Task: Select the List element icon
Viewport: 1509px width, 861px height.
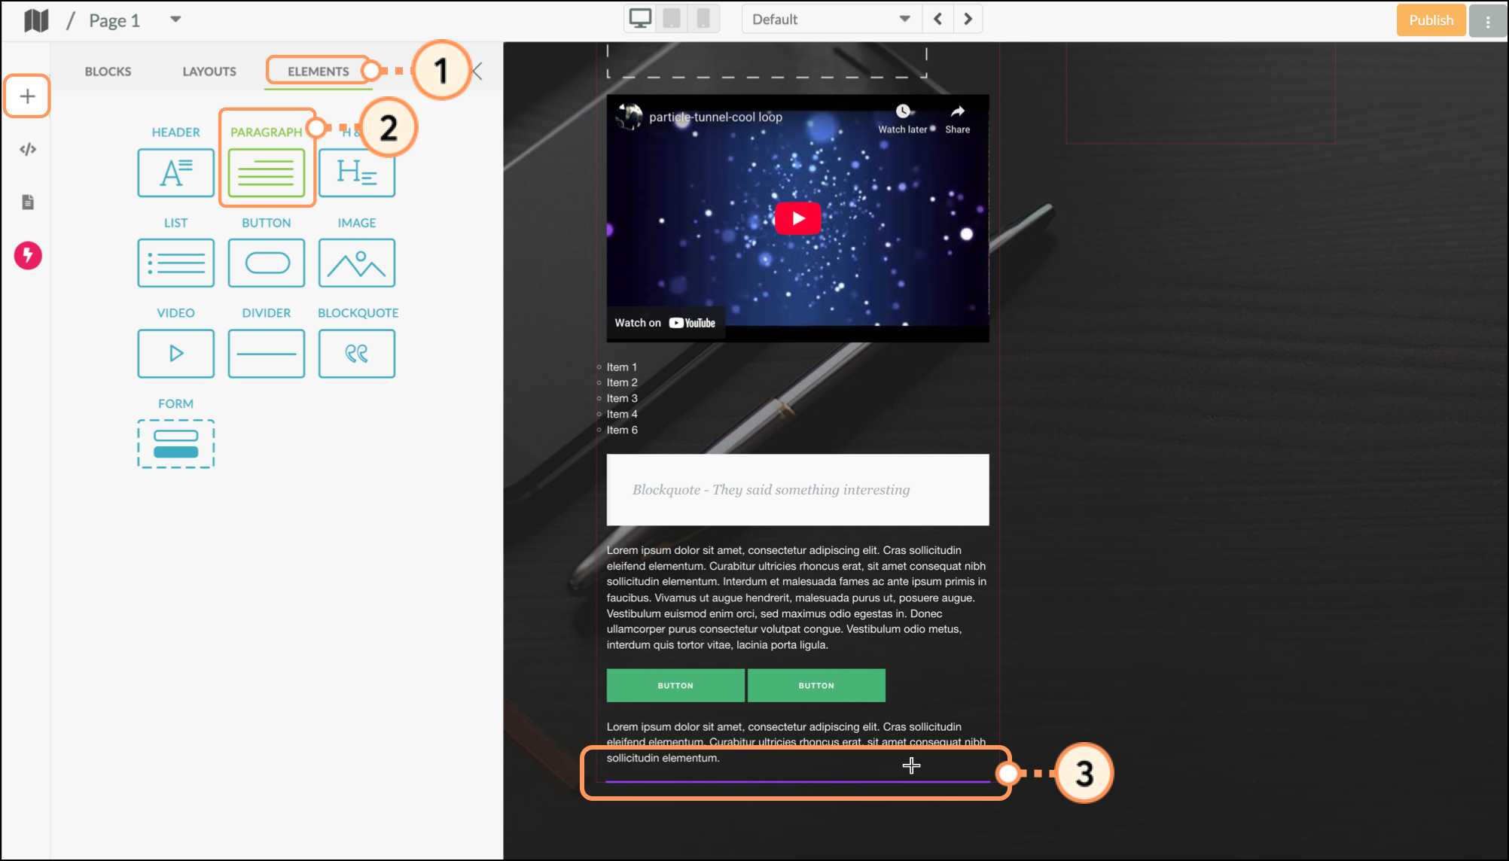Action: [x=175, y=263]
